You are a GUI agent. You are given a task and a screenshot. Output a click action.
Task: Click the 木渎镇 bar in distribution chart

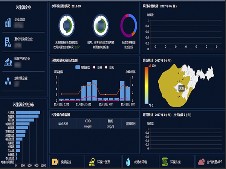point(28,112)
